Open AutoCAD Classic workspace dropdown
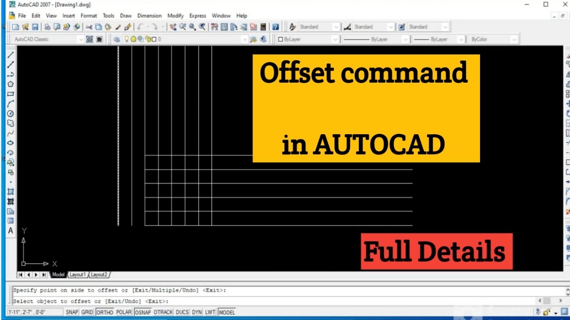This screenshot has height=320, width=570. pos(80,39)
